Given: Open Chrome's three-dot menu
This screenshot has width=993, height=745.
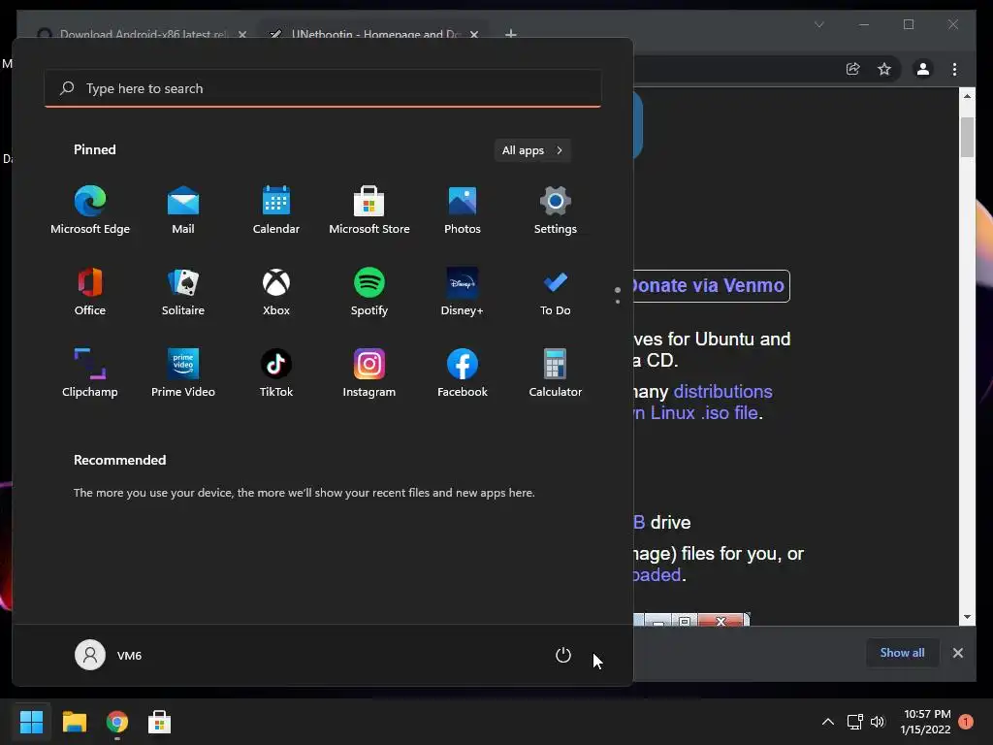Looking at the screenshot, I should 954,69.
